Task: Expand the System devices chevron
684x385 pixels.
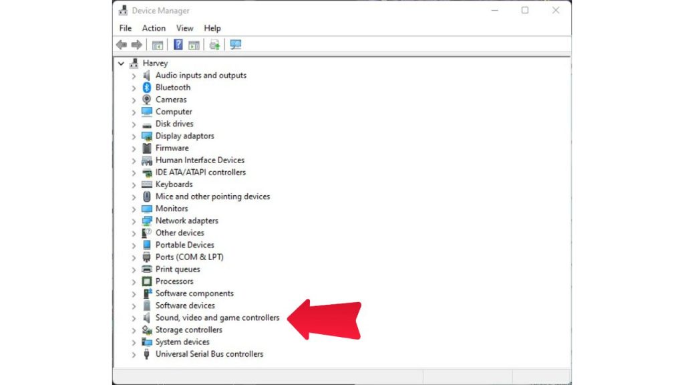Action: pyautogui.click(x=134, y=343)
